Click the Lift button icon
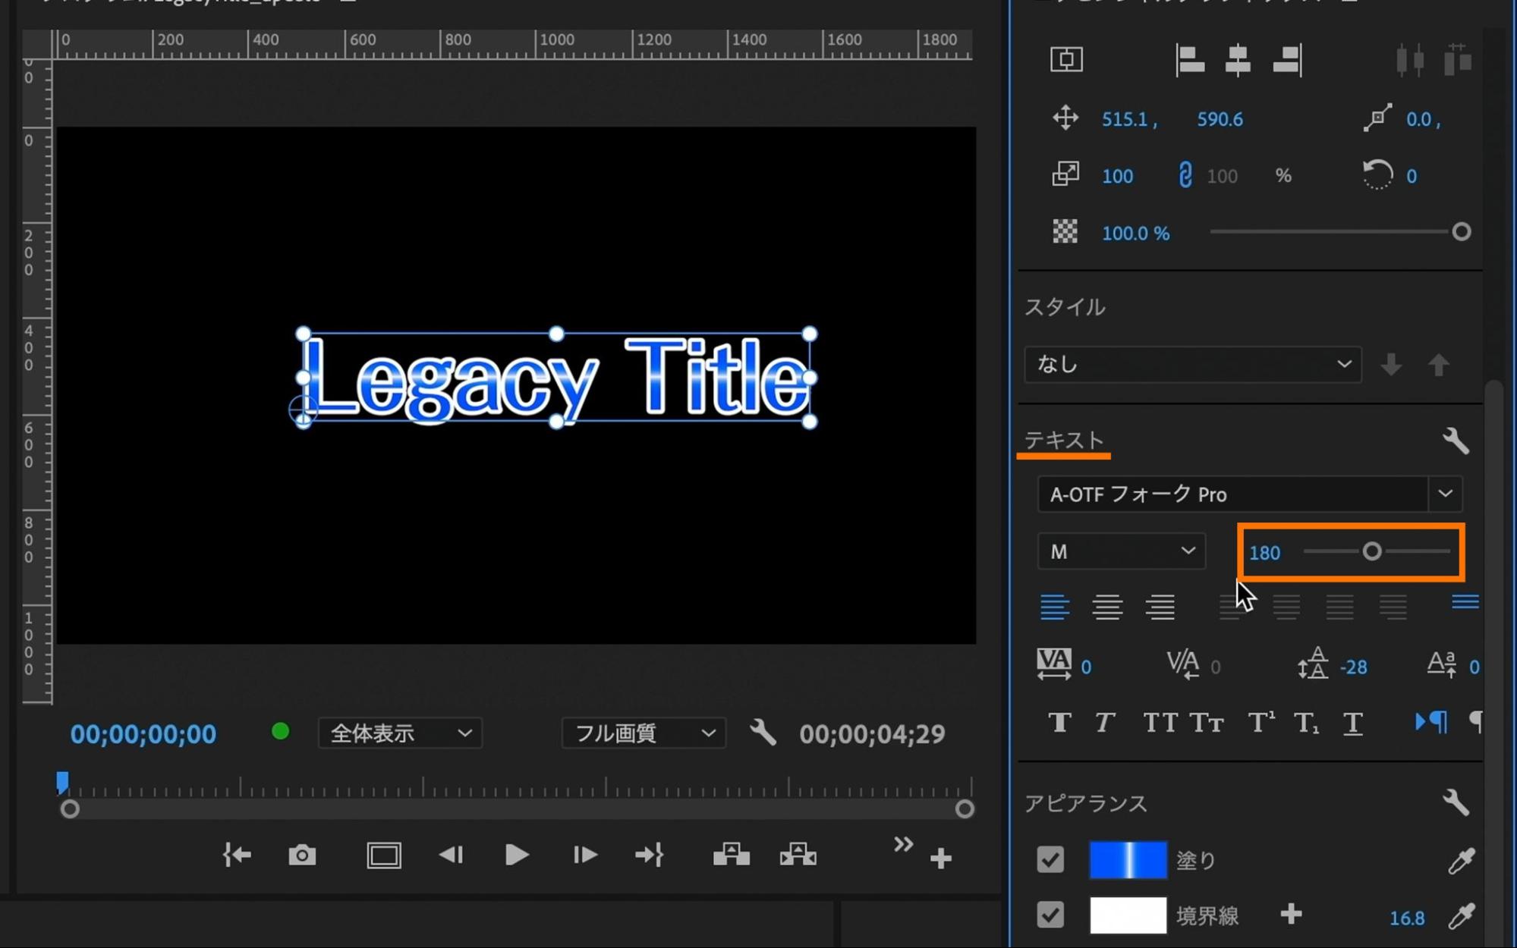This screenshot has height=948, width=1517. tap(732, 855)
